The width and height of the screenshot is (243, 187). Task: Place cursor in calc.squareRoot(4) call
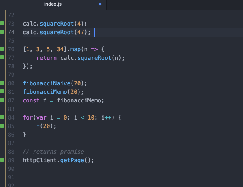point(55,24)
